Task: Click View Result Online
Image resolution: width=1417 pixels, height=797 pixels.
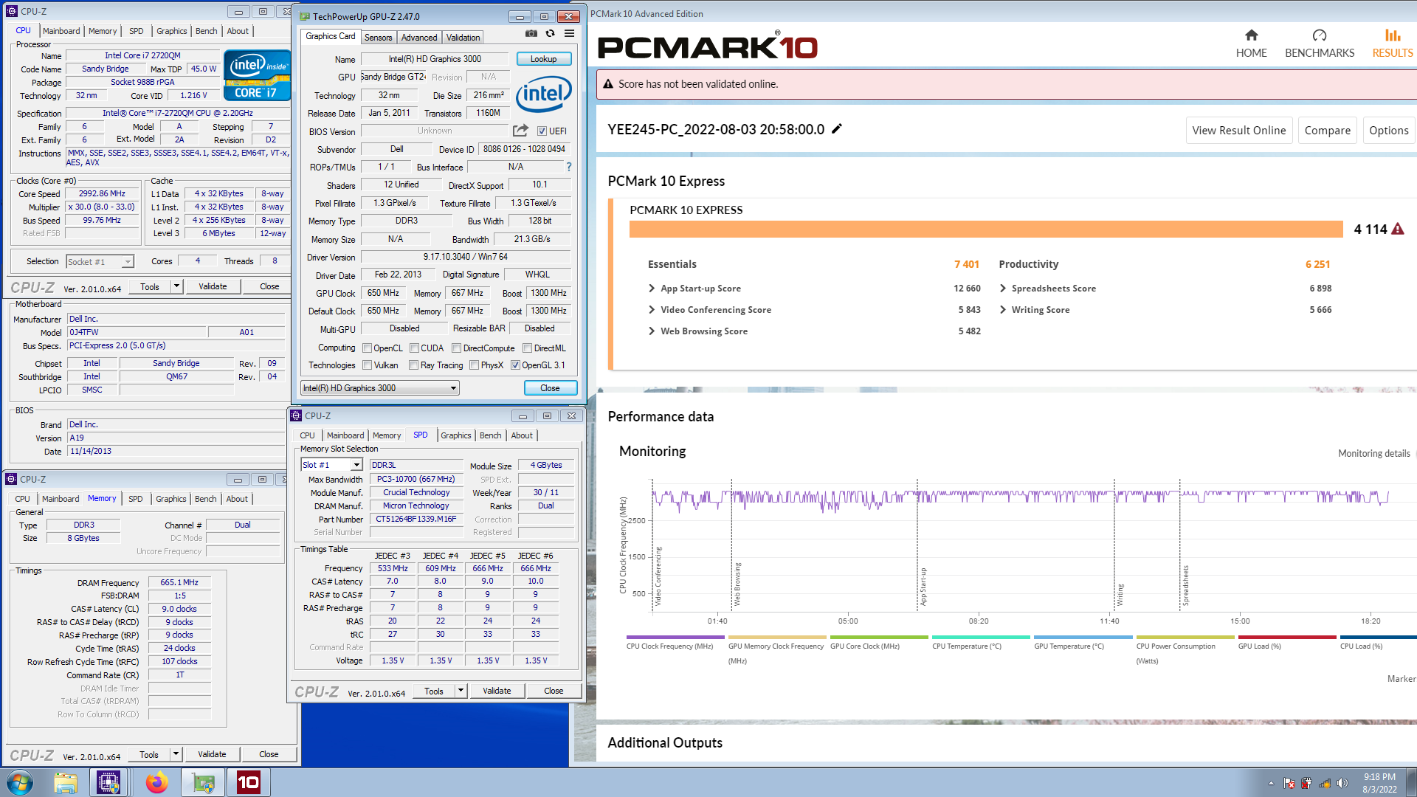Action: [x=1239, y=131]
